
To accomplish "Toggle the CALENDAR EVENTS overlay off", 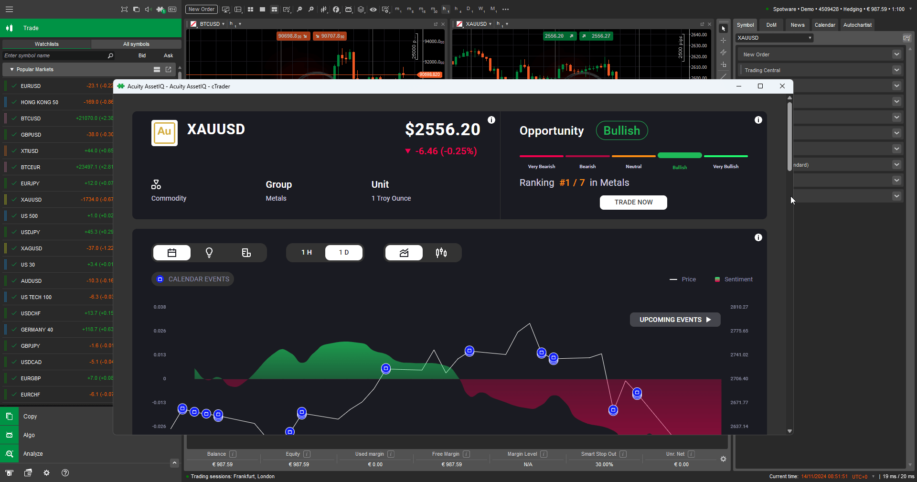I will tap(192, 279).
